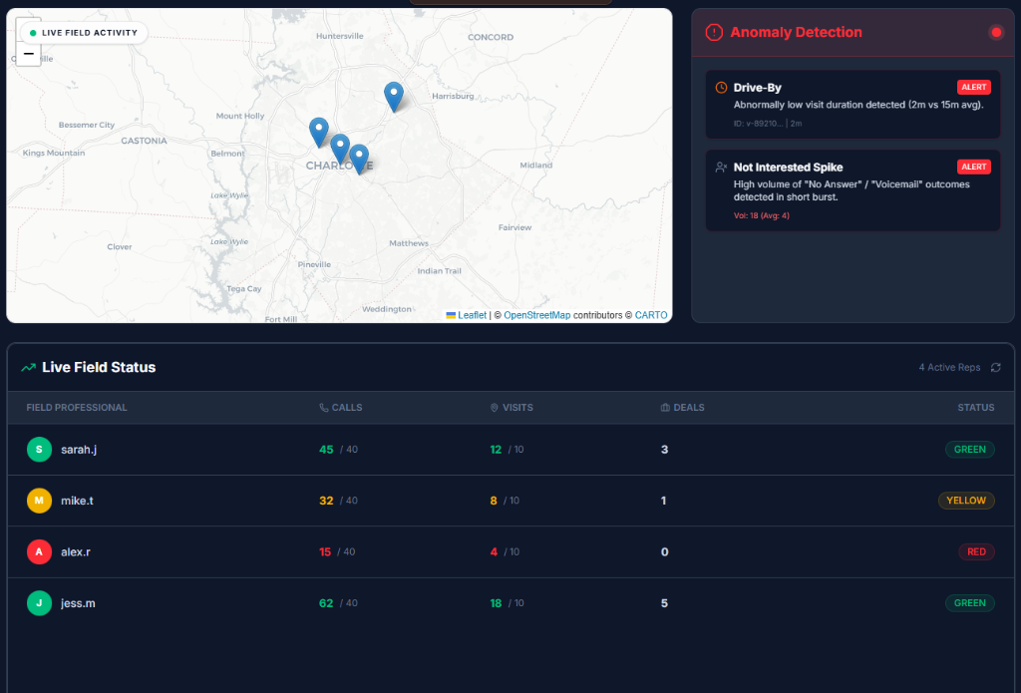Expand the Drive-By alert details
The image size is (1021, 693).
(x=852, y=103)
